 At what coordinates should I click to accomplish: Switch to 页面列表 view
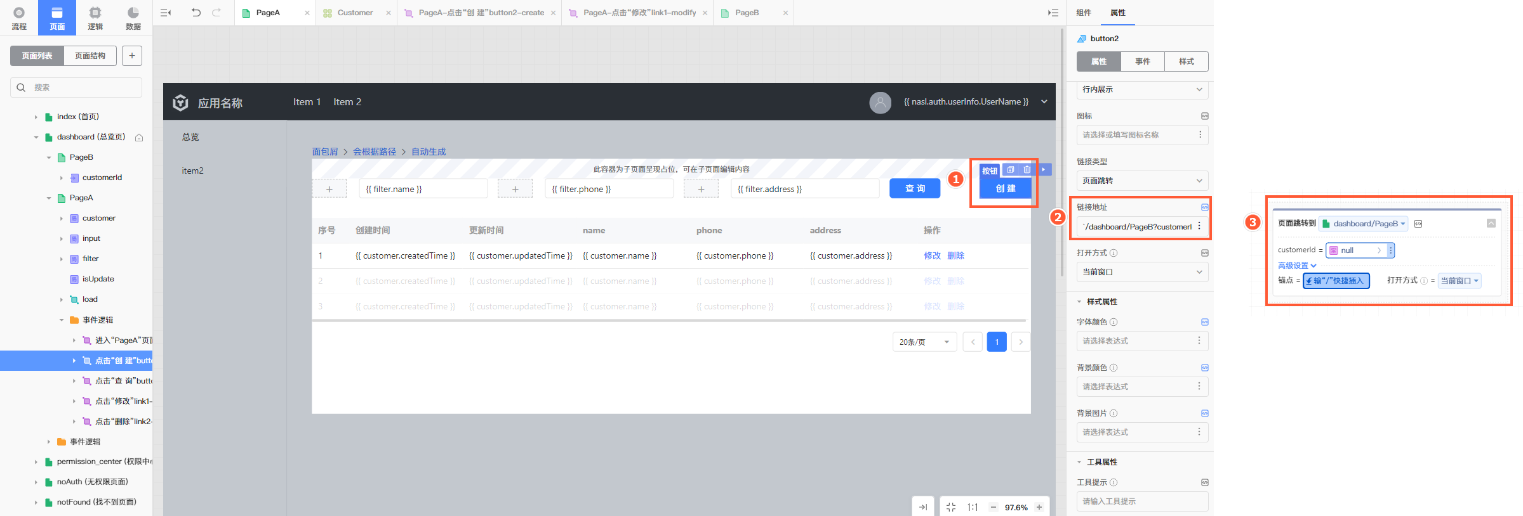pyautogui.click(x=37, y=56)
